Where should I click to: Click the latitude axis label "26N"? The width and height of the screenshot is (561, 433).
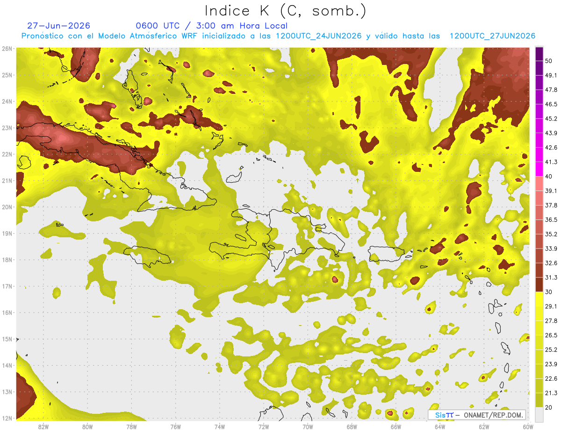[x=7, y=49]
